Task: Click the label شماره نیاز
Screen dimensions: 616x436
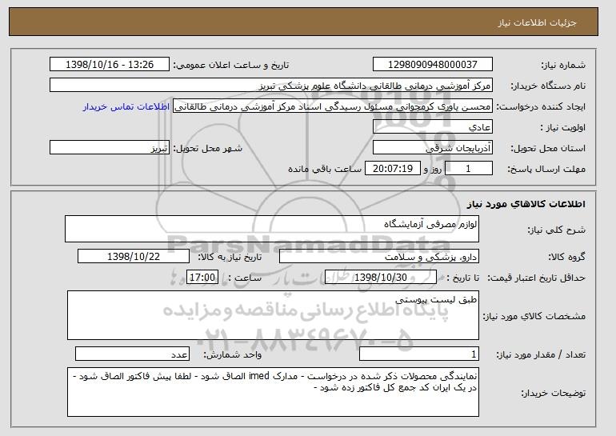Action: 563,65
